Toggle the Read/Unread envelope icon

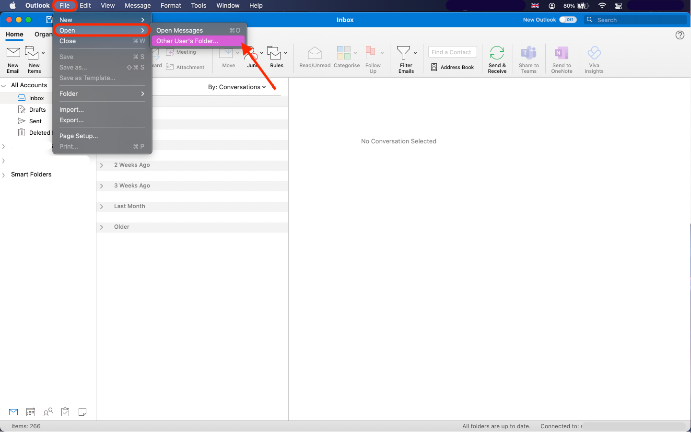[x=315, y=53]
